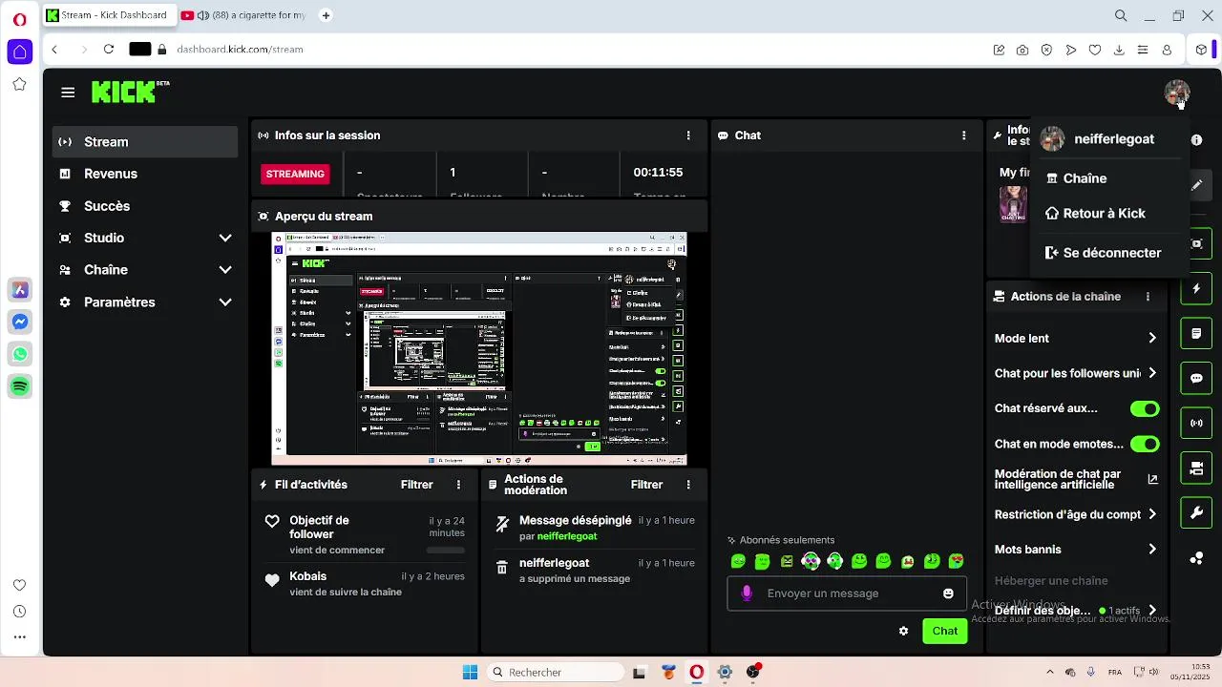This screenshot has width=1222, height=687.
Task: Click neifferlegoat link under Message désépinglé
Action: (567, 536)
